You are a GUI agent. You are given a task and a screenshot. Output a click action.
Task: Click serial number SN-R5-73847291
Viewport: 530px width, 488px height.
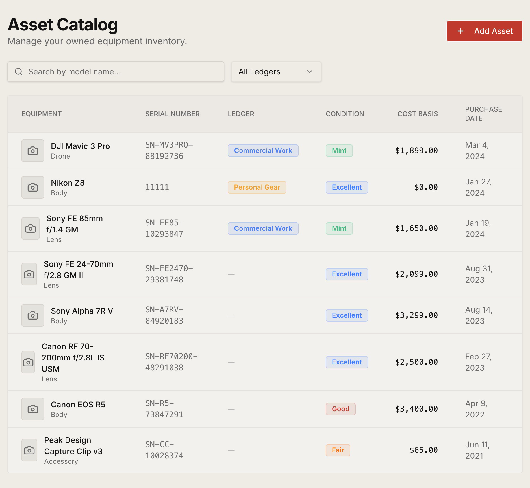click(x=164, y=409)
